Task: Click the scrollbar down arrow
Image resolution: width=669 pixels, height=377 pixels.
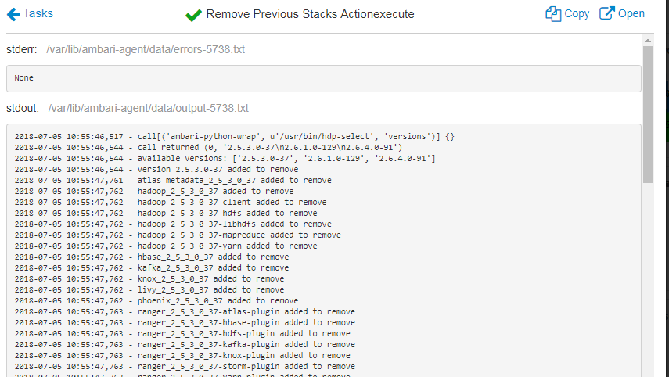Action: point(648,373)
